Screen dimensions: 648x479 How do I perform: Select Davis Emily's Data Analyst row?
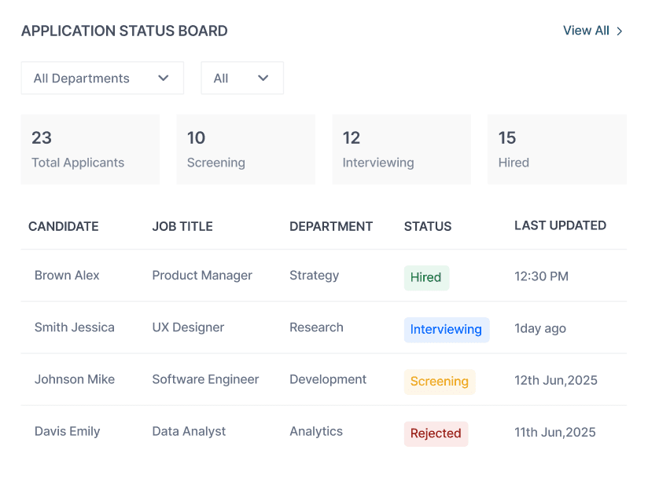coord(188,431)
